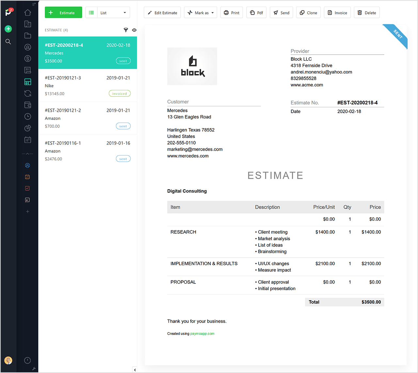Select estimate #EST-20190116-1 for Amazon
Image resolution: width=418 pixels, height=373 pixels.
pos(88,151)
